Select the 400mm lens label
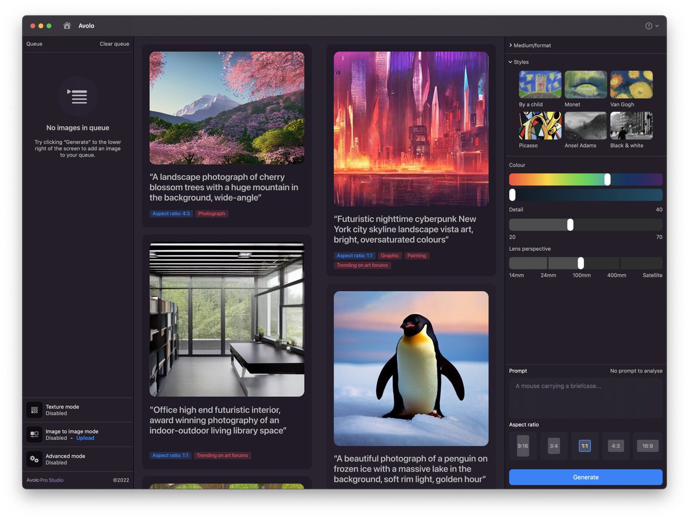The image size is (689, 519). [x=617, y=276]
